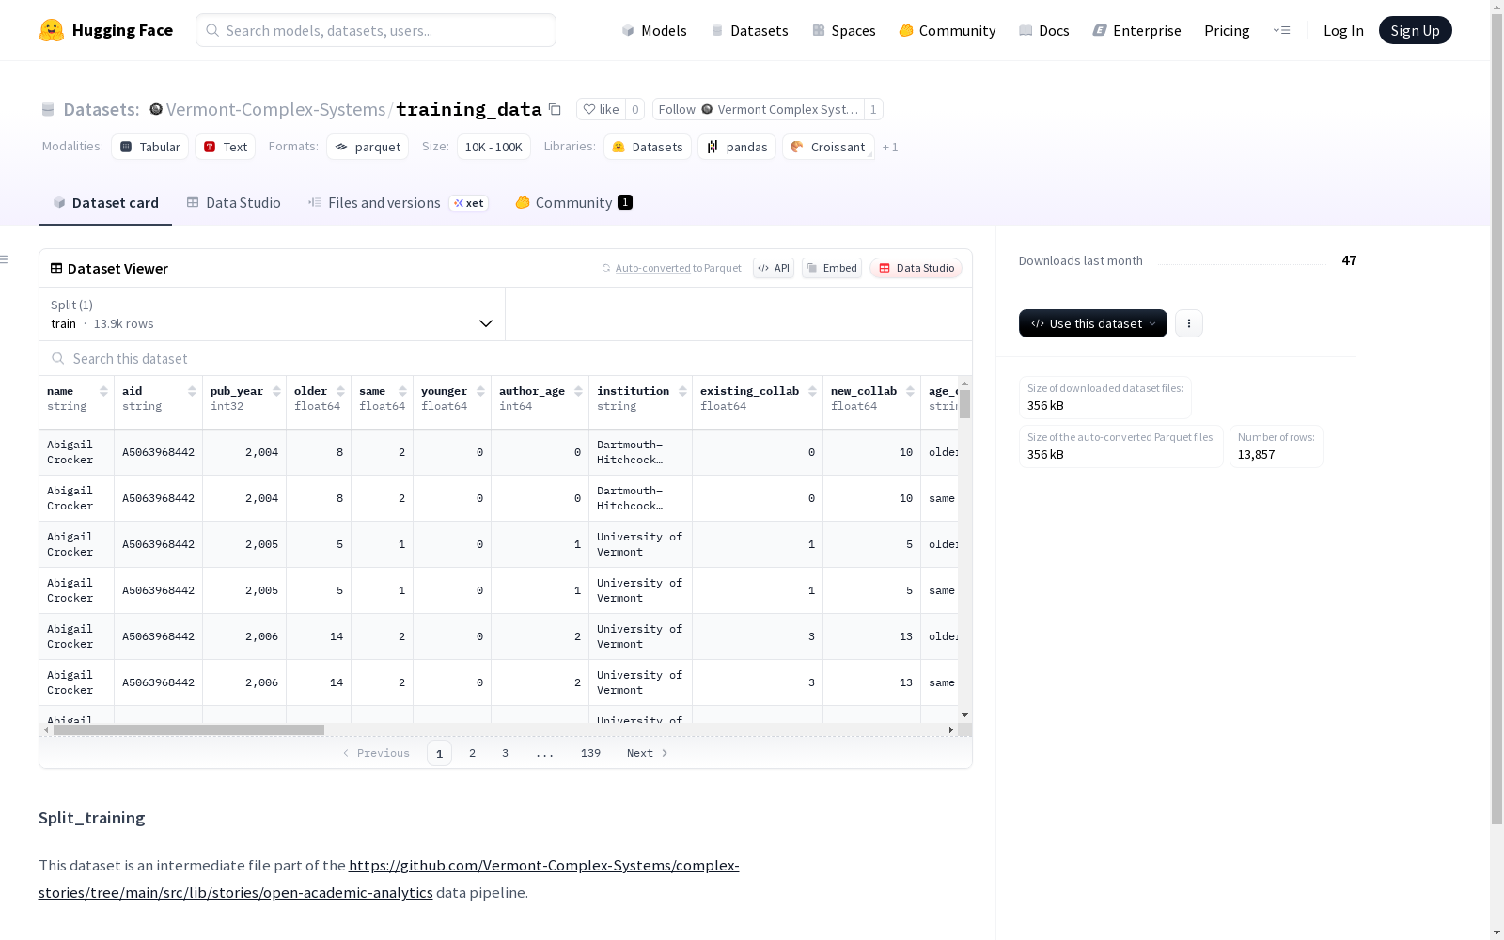The image size is (1504, 940).
Task: Switch to the Data Studio tab
Action: click(233, 203)
